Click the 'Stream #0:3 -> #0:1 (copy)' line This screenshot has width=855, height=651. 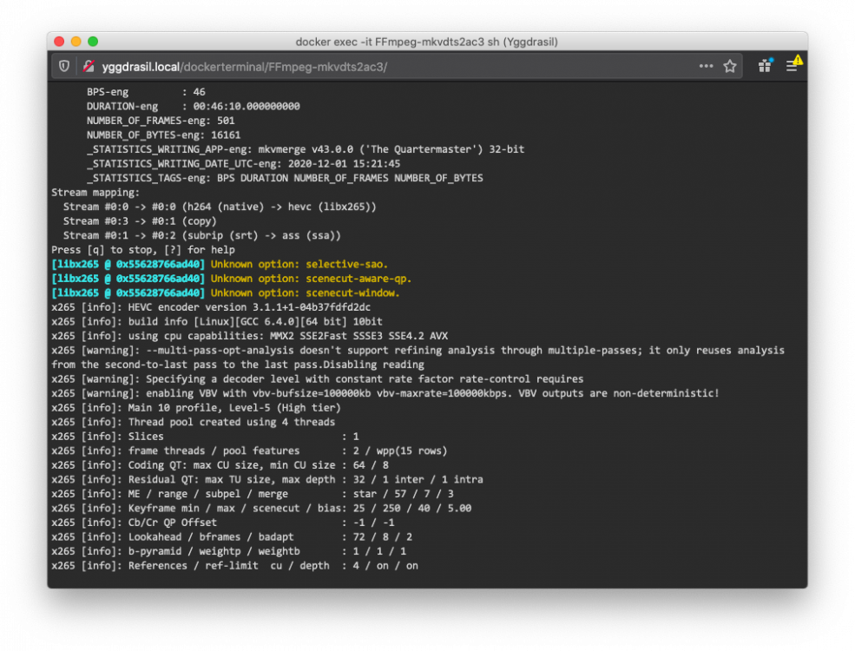140,221
